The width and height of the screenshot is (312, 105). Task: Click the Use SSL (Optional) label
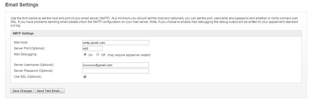pos(28,77)
